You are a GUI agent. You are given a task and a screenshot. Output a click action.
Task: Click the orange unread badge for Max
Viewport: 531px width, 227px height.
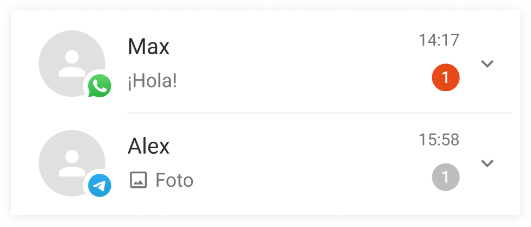446,78
